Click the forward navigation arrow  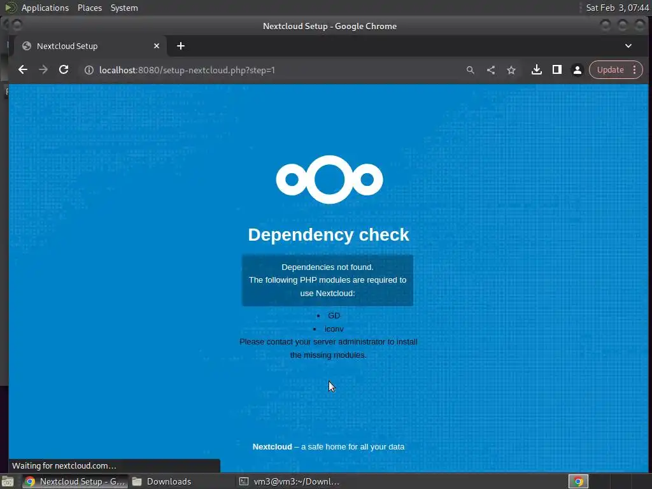pyautogui.click(x=43, y=70)
